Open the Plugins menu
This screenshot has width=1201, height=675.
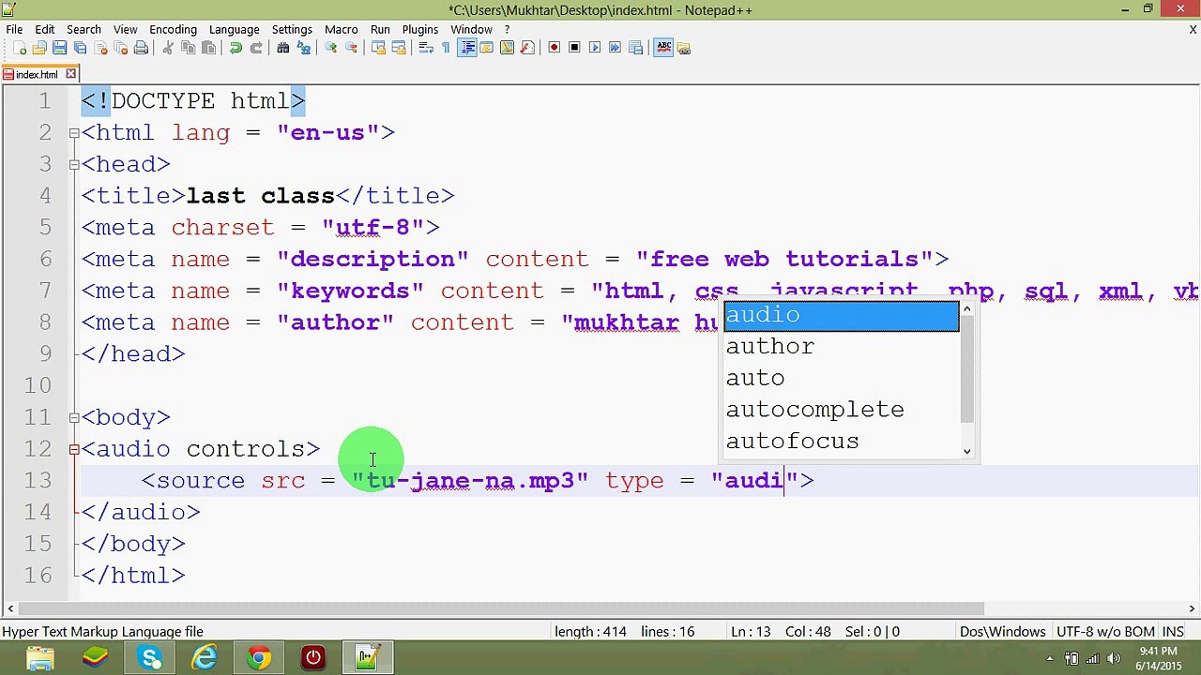(x=420, y=29)
